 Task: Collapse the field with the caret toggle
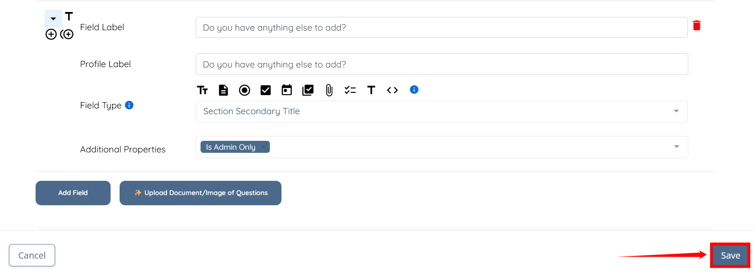53,19
